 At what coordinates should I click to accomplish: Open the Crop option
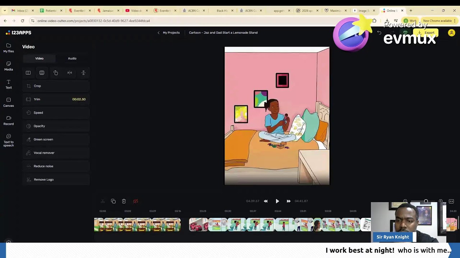[56, 86]
